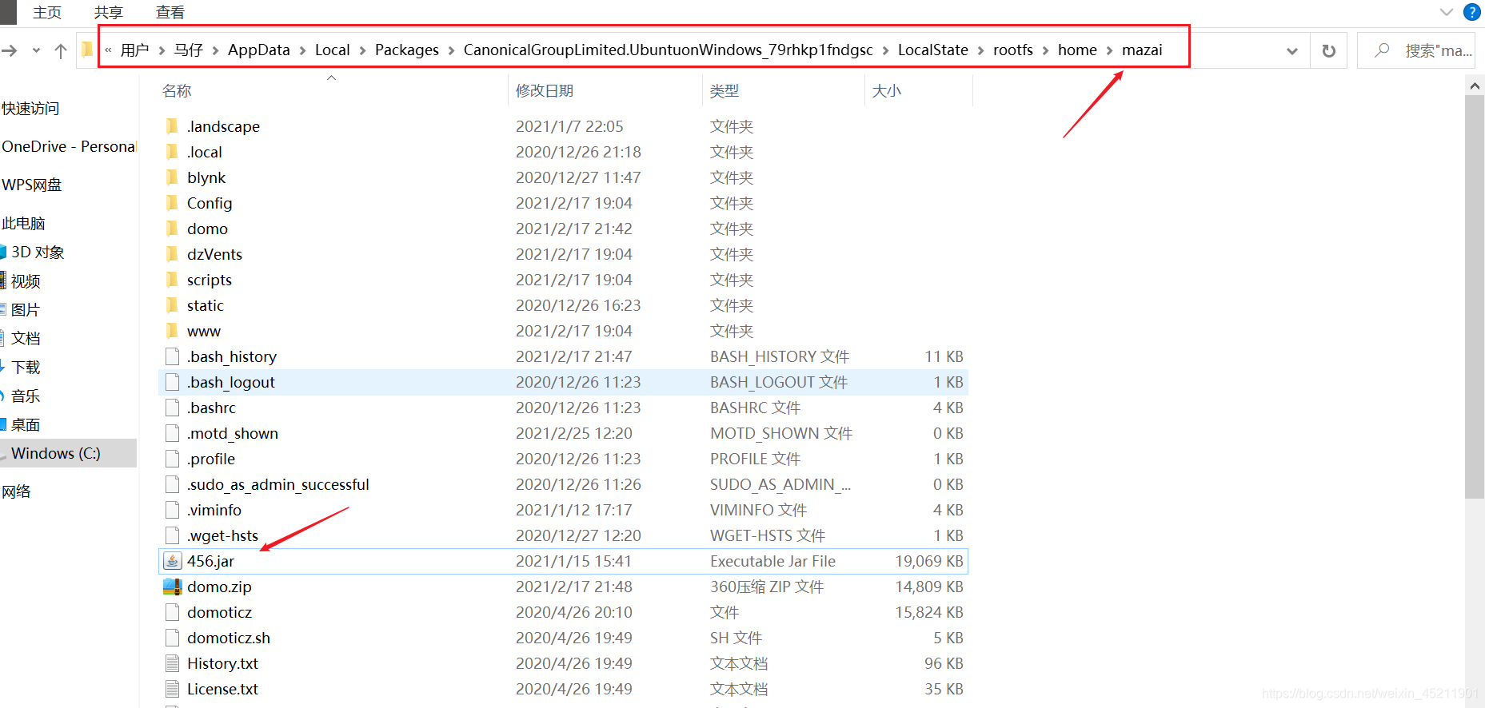
Task: Select the .motd_shown file icon
Action: [172, 433]
